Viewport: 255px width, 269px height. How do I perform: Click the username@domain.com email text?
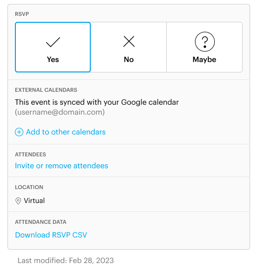(60, 112)
